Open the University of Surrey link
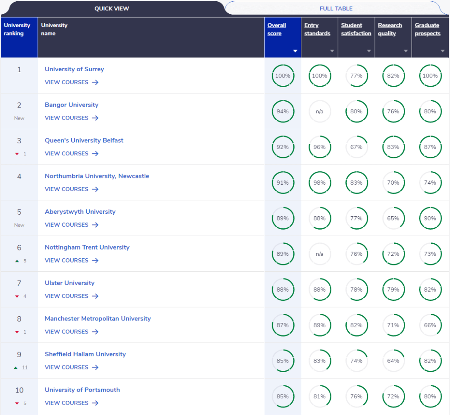 [x=74, y=69]
